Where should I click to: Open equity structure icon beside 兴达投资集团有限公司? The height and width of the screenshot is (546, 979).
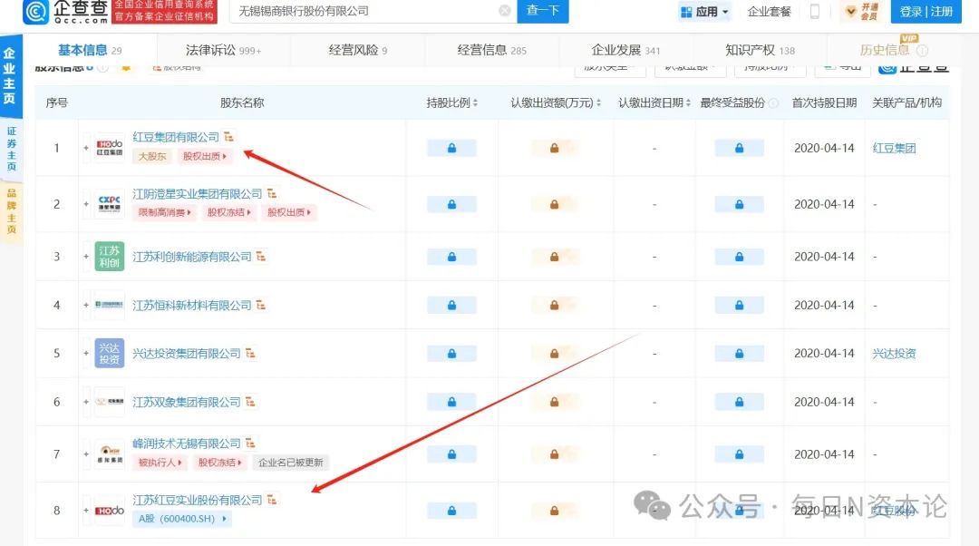coord(250,353)
